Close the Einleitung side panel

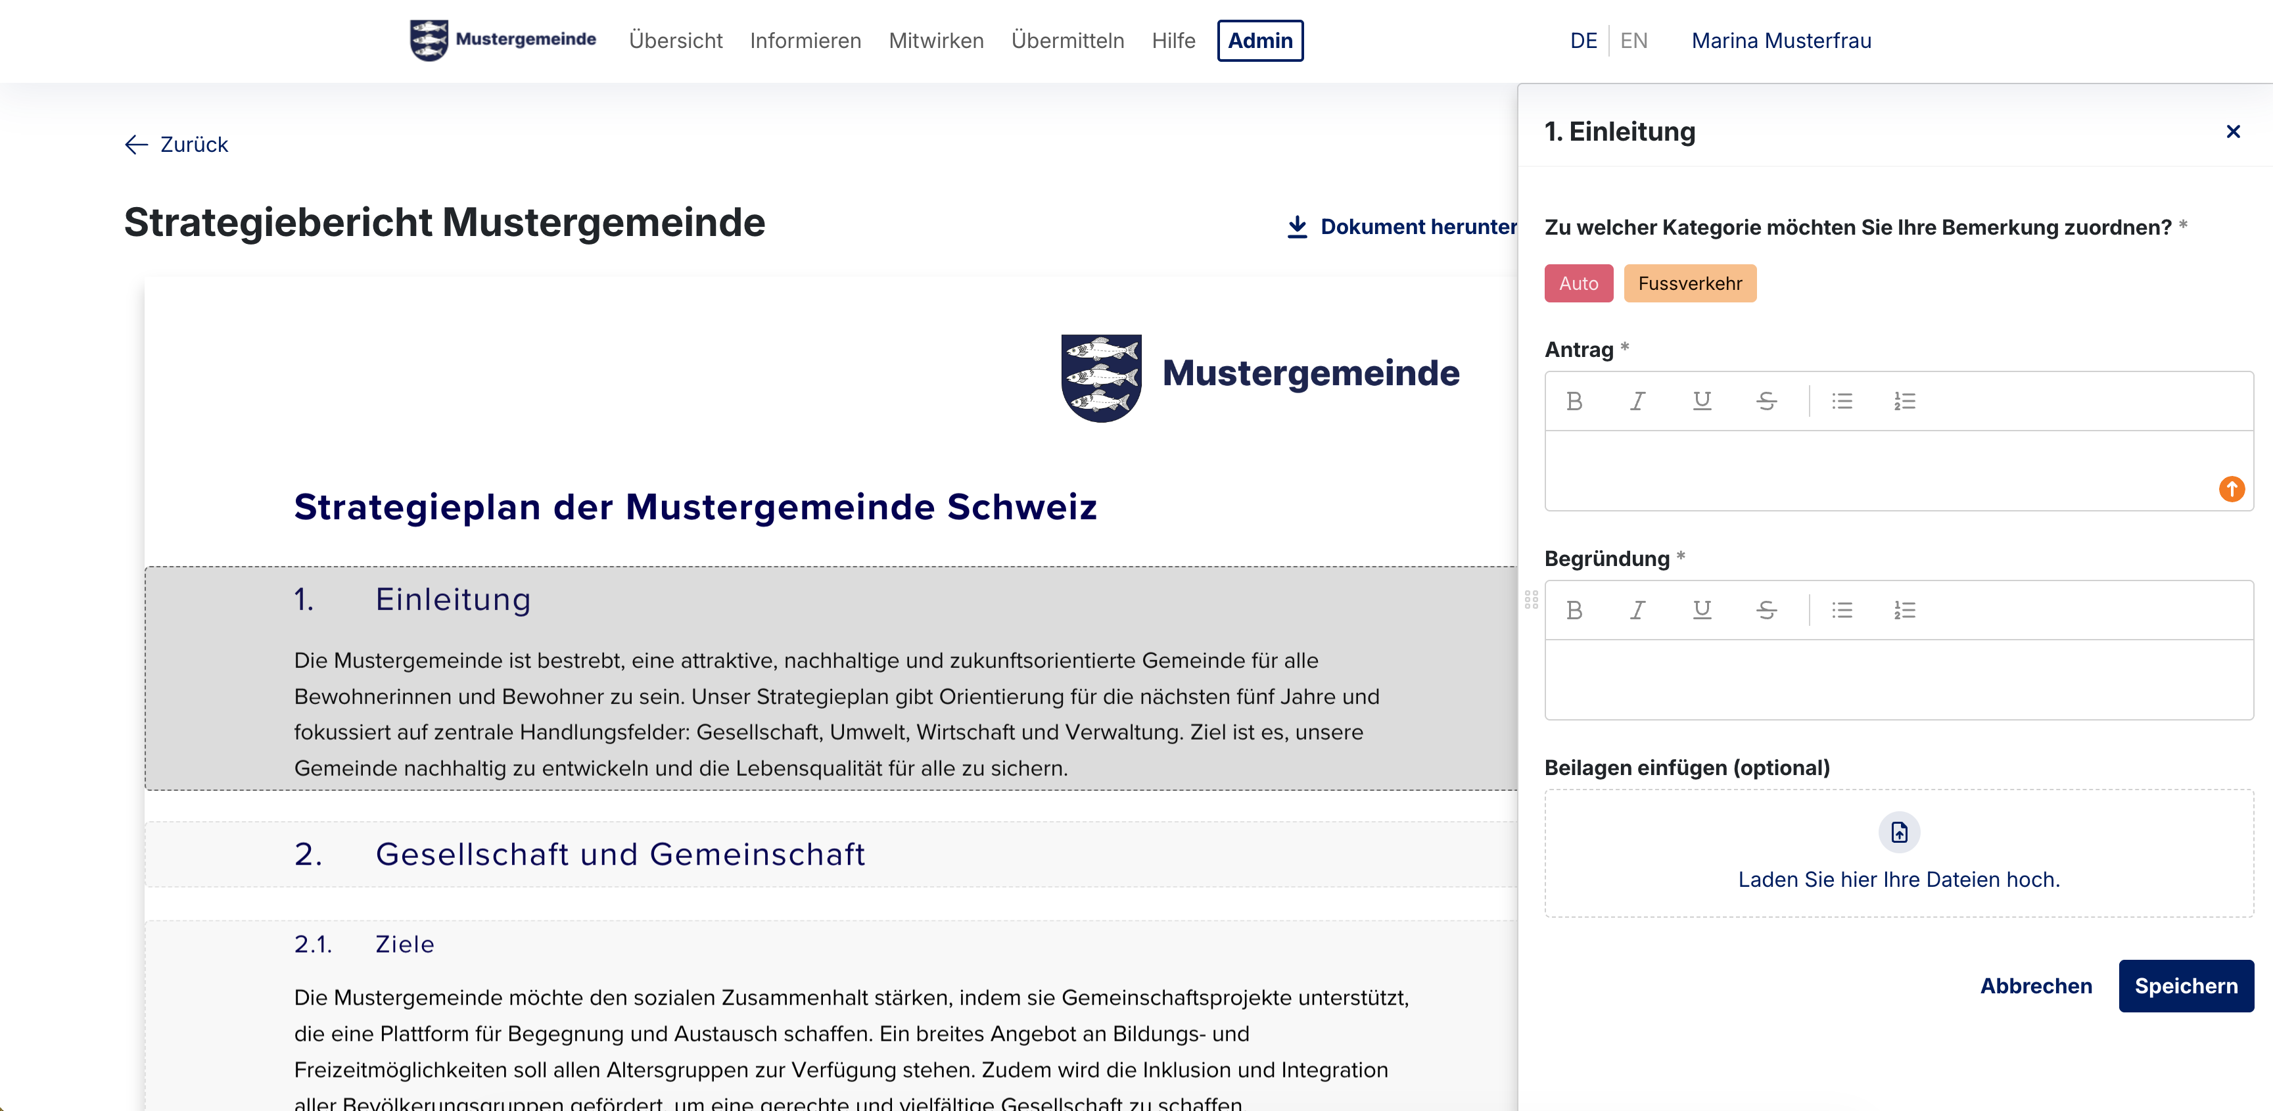pos(2232,131)
